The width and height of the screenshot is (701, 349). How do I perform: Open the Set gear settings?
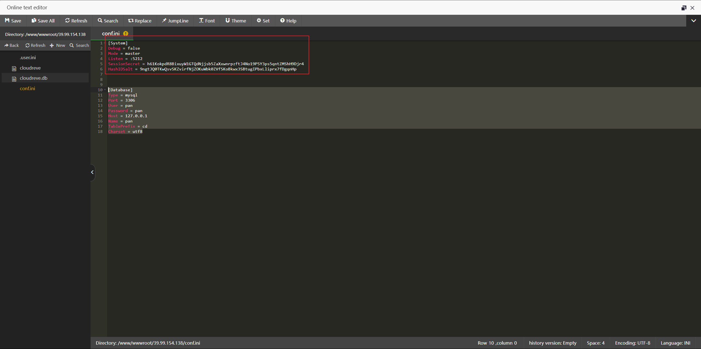[x=263, y=21]
